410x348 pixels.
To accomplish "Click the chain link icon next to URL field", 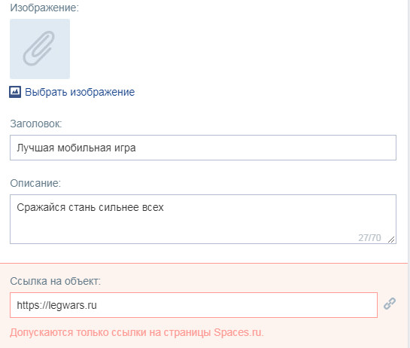I will [390, 304].
